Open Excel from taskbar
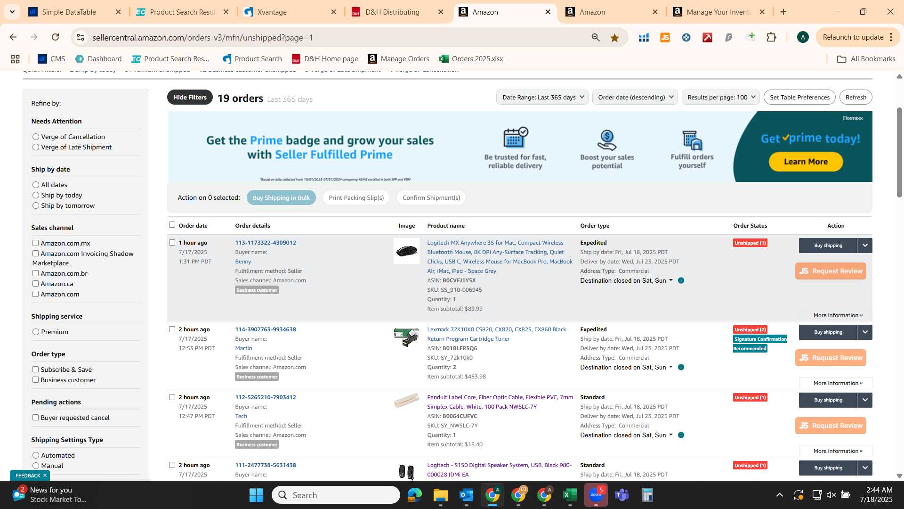 click(x=570, y=495)
